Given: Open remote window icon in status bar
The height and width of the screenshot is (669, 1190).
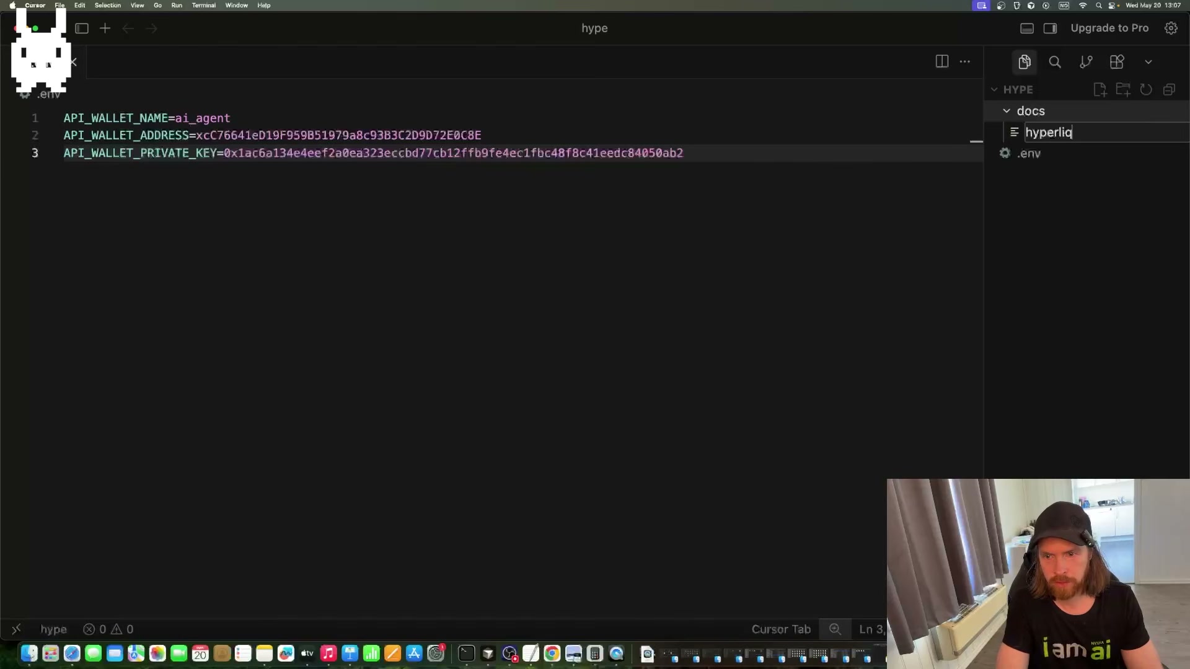Looking at the screenshot, I should (x=16, y=629).
